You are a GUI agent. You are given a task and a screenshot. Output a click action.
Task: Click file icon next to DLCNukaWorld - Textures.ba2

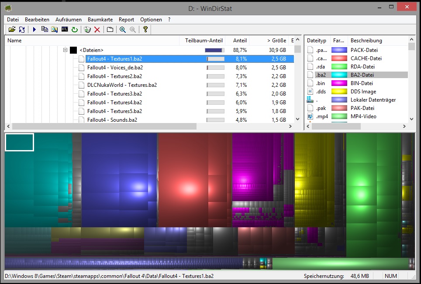(81, 85)
